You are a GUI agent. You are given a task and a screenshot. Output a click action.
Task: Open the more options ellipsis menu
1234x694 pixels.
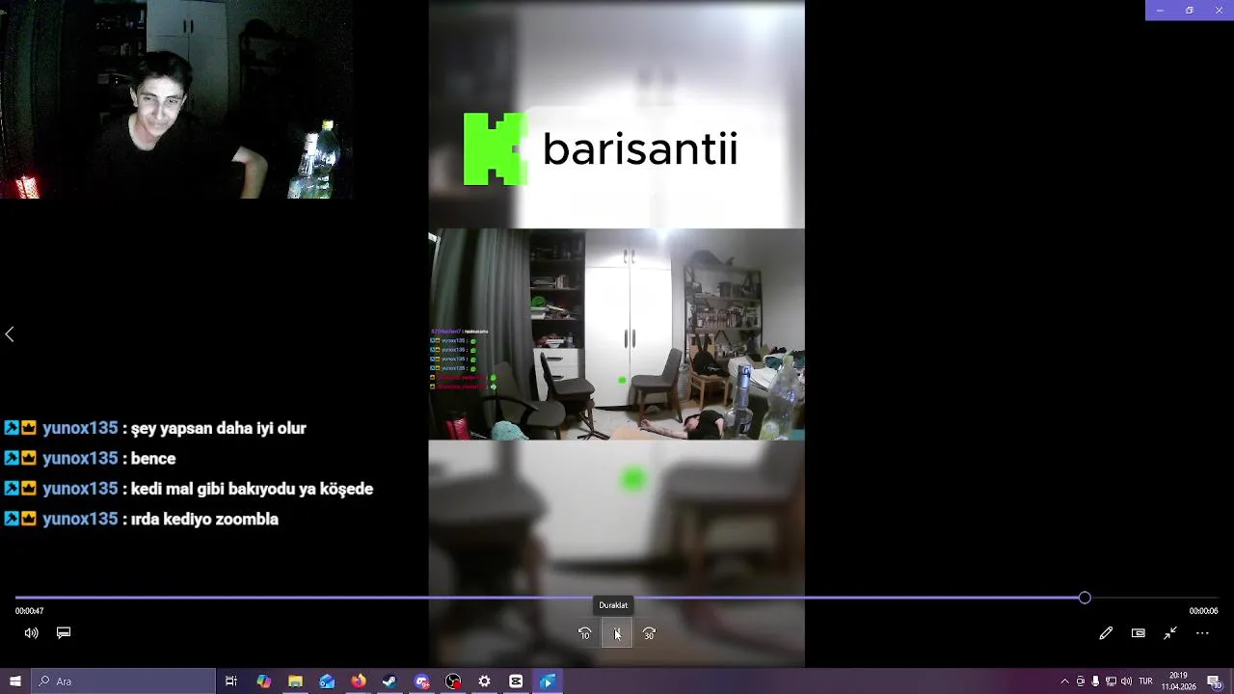pyautogui.click(x=1202, y=633)
